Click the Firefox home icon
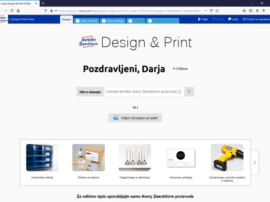This screenshot has height=202, width=270. point(18,10)
